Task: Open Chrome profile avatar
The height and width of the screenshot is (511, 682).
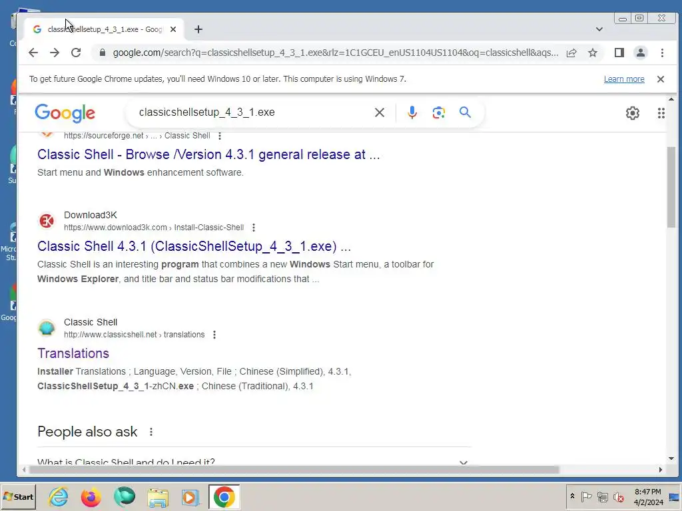Action: click(x=641, y=53)
